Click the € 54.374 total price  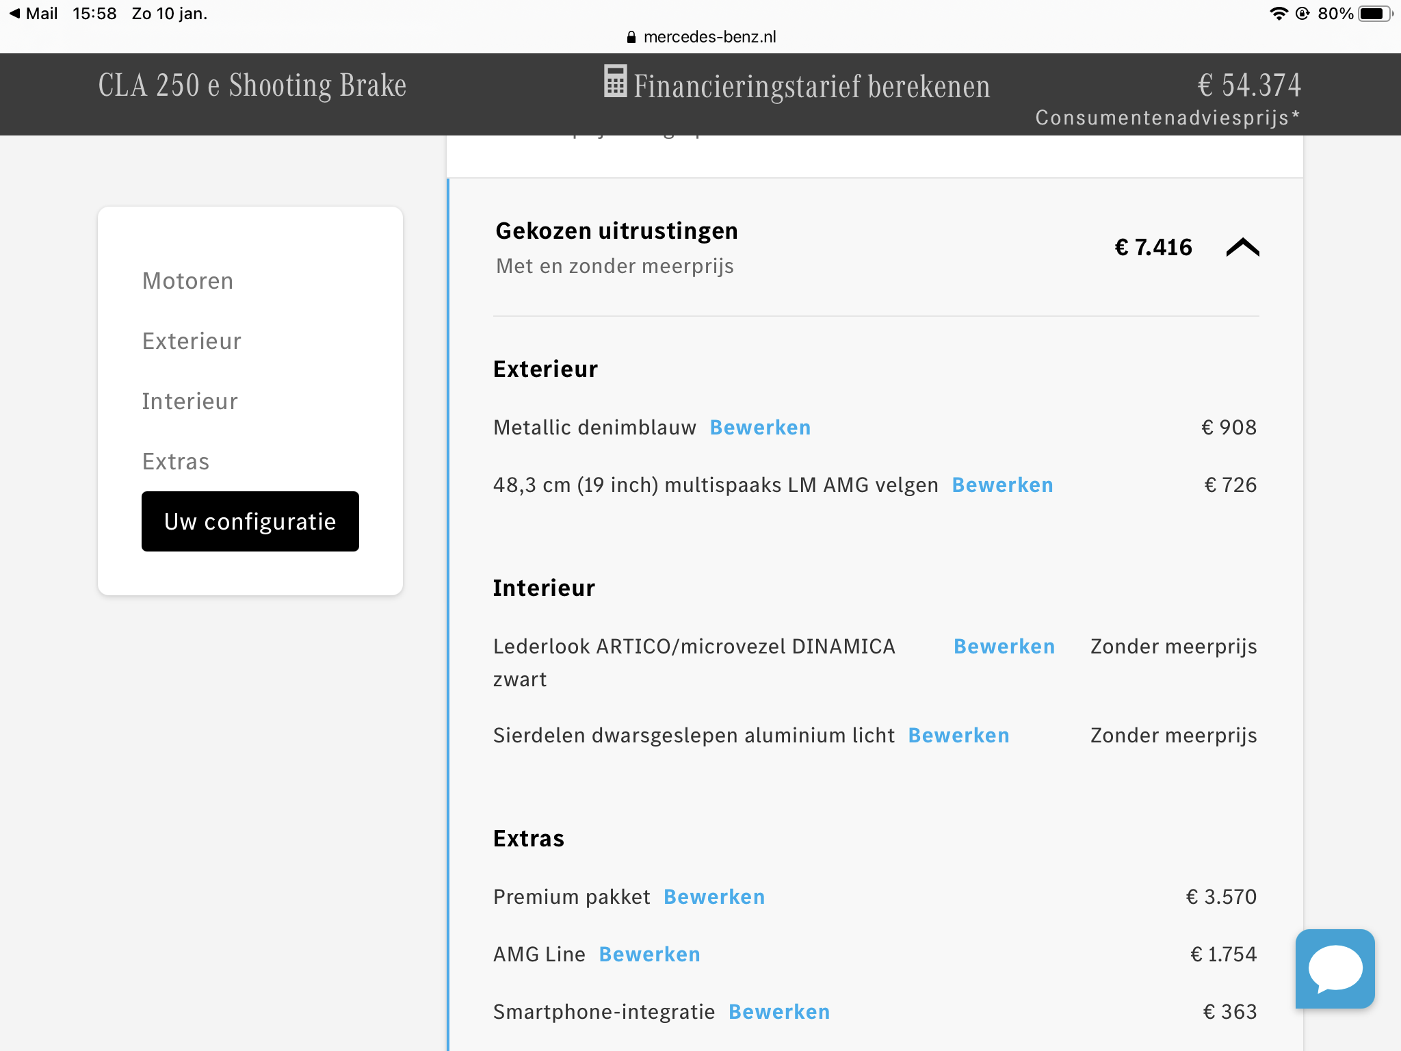pyautogui.click(x=1249, y=86)
